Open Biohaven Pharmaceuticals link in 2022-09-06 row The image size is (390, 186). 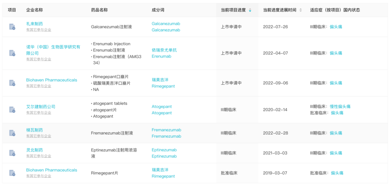[x=52, y=80]
